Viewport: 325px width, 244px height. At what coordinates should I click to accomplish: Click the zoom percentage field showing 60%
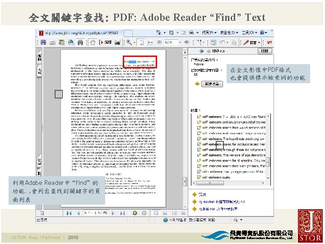point(171,42)
